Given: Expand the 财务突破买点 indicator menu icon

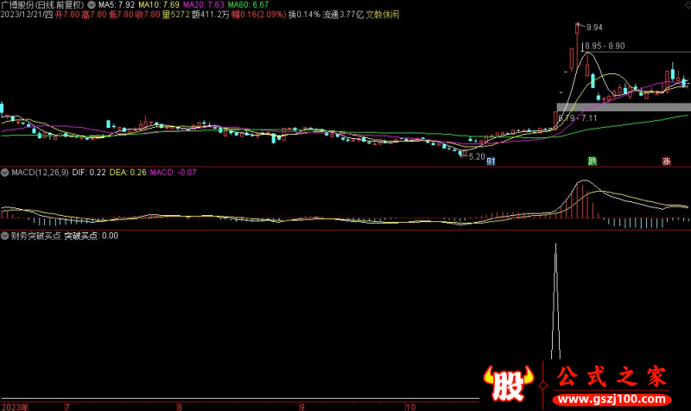Looking at the screenshot, I should [4, 236].
